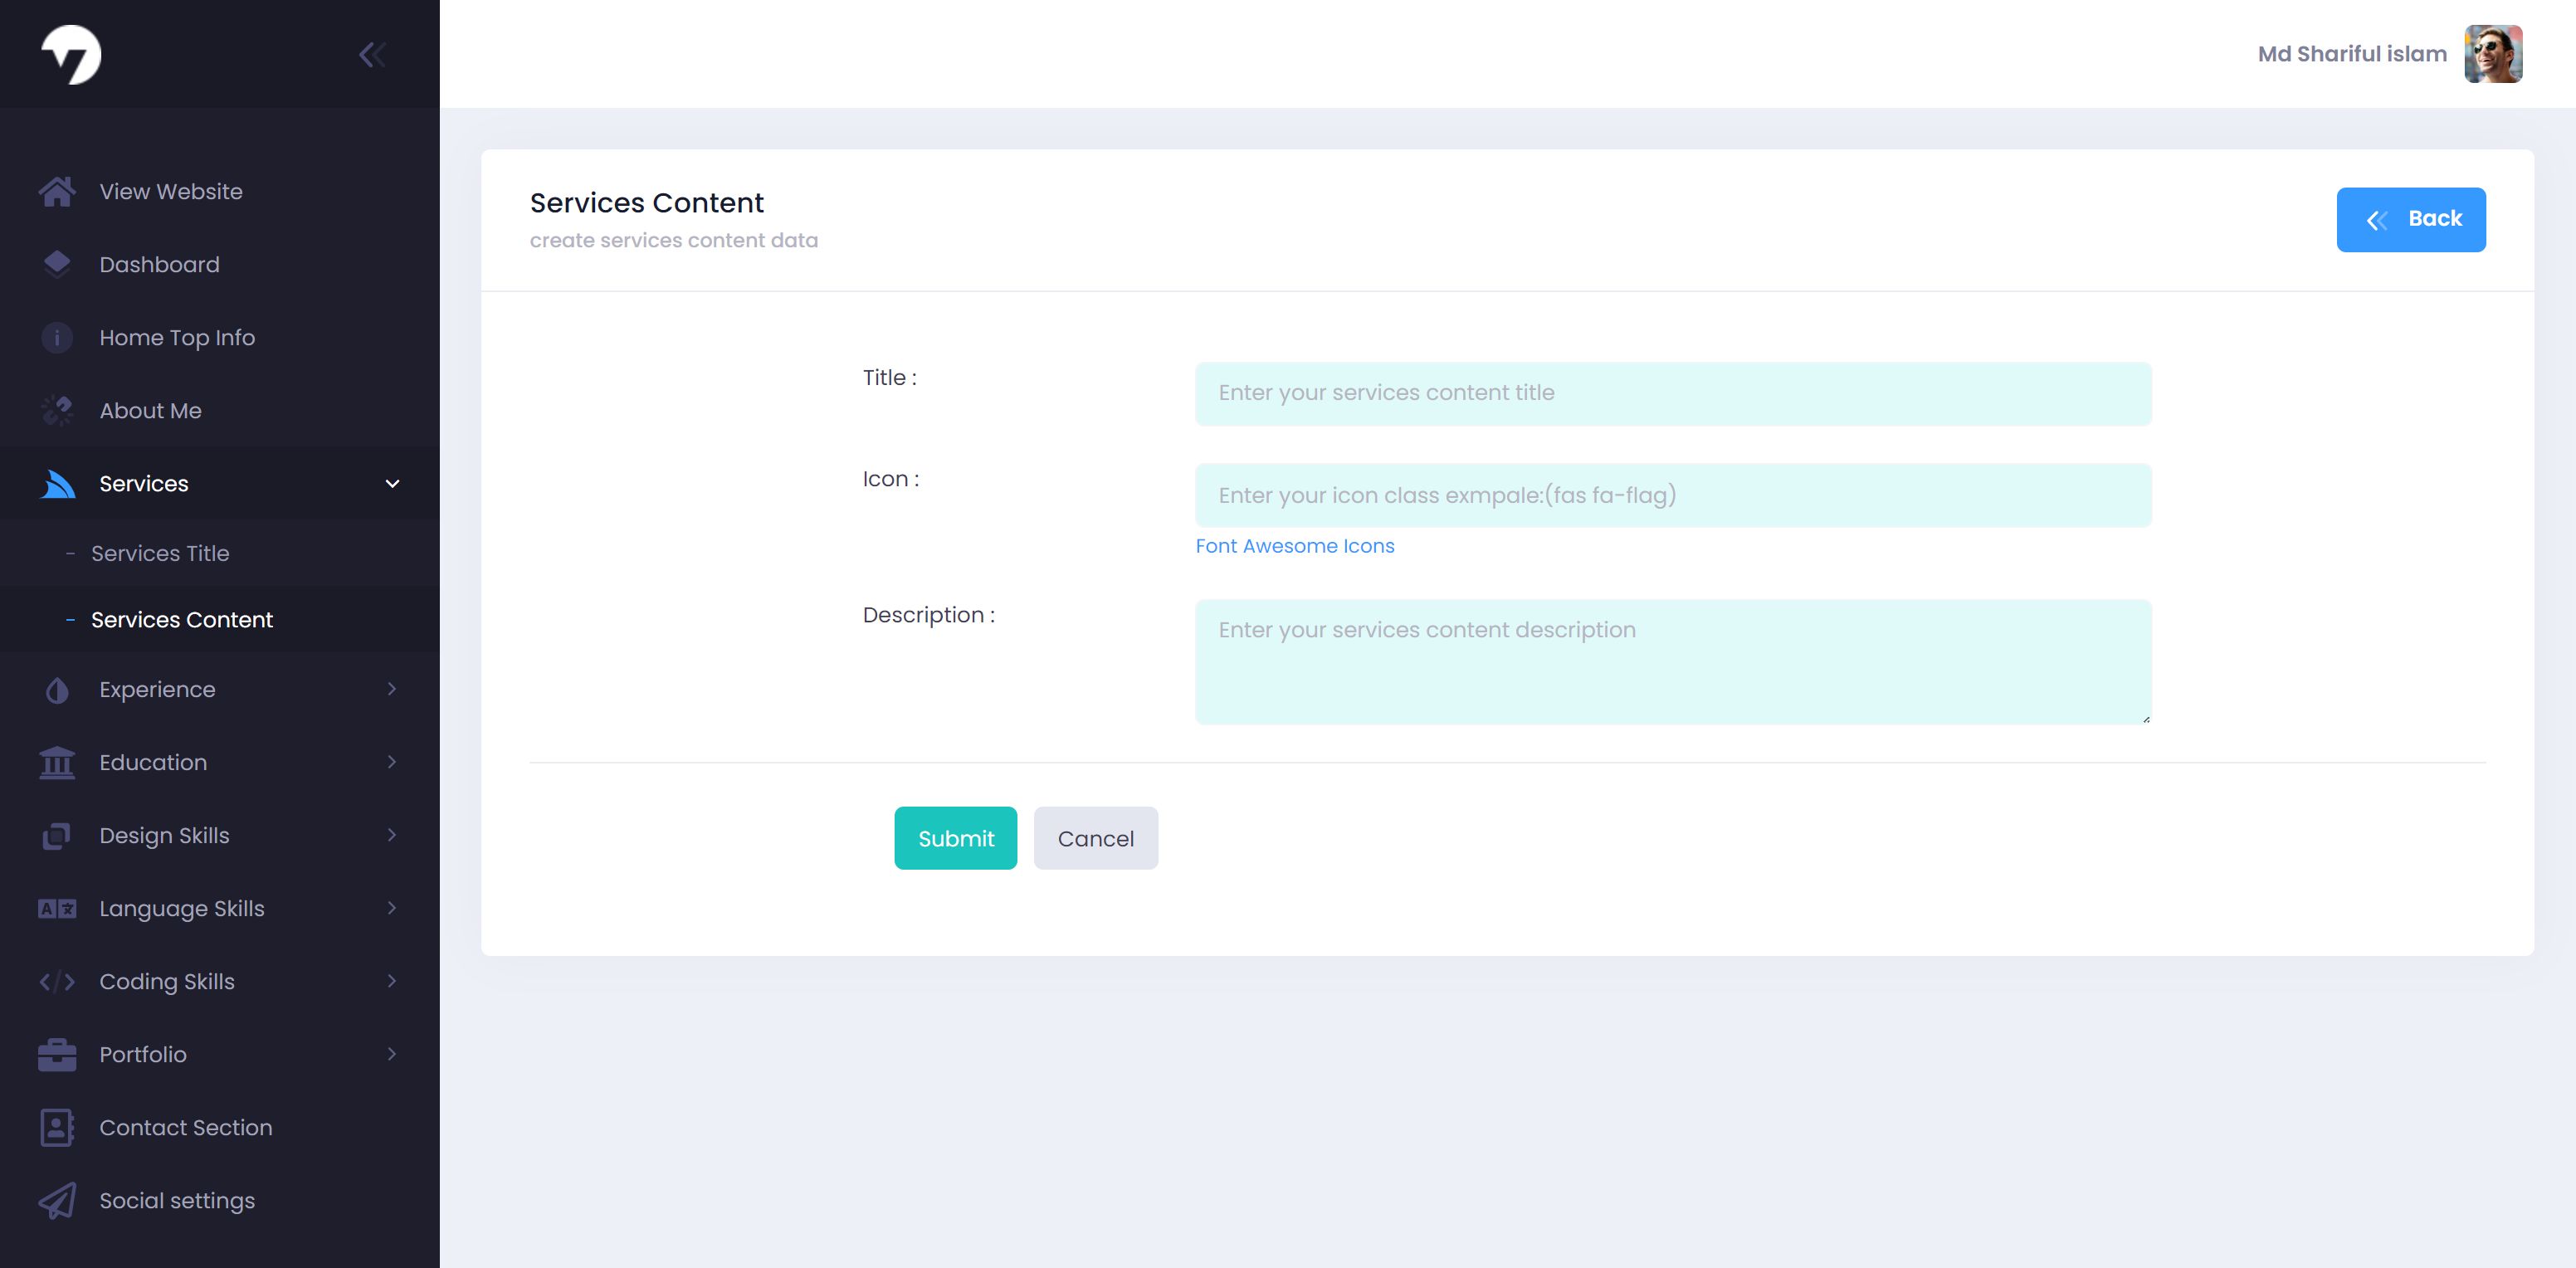Click the user avatar photo
2576x1268 pixels.
[2493, 54]
